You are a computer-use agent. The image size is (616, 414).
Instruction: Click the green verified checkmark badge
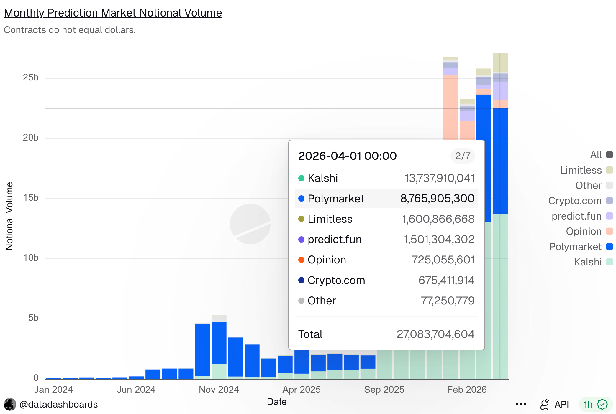pos(602,404)
